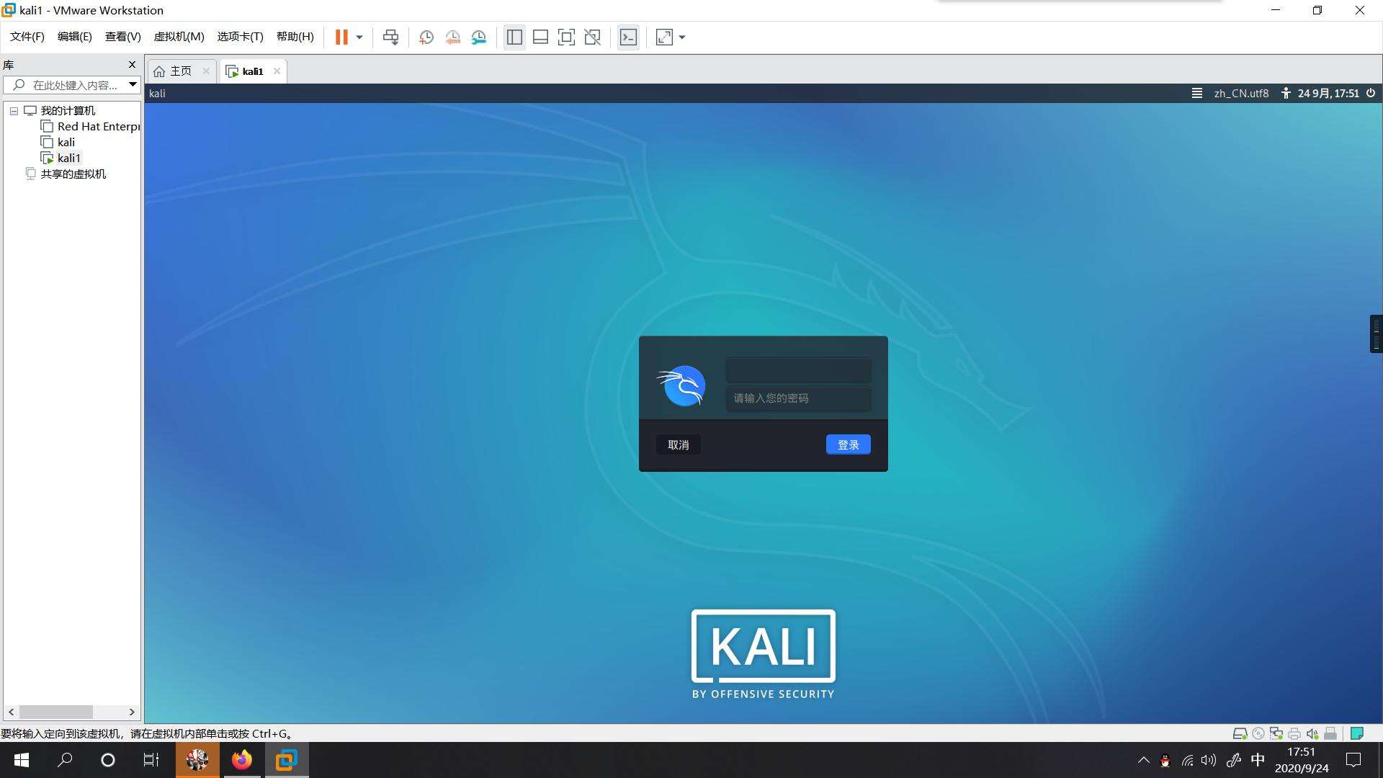The width and height of the screenshot is (1383, 778).
Task: Click the Kali panel clock 24 9月, 17:51
Action: coord(1328,93)
